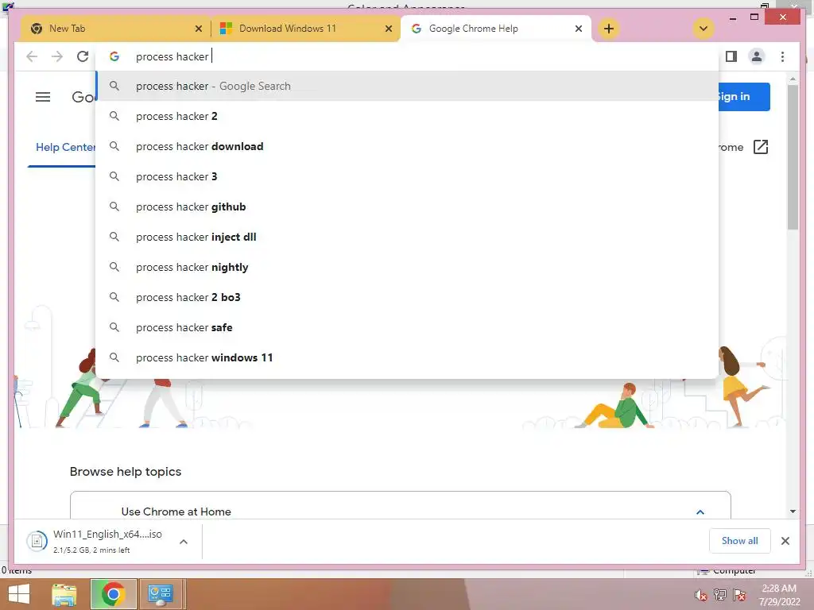
Task: Click the network tray icon
Action: coord(720,595)
